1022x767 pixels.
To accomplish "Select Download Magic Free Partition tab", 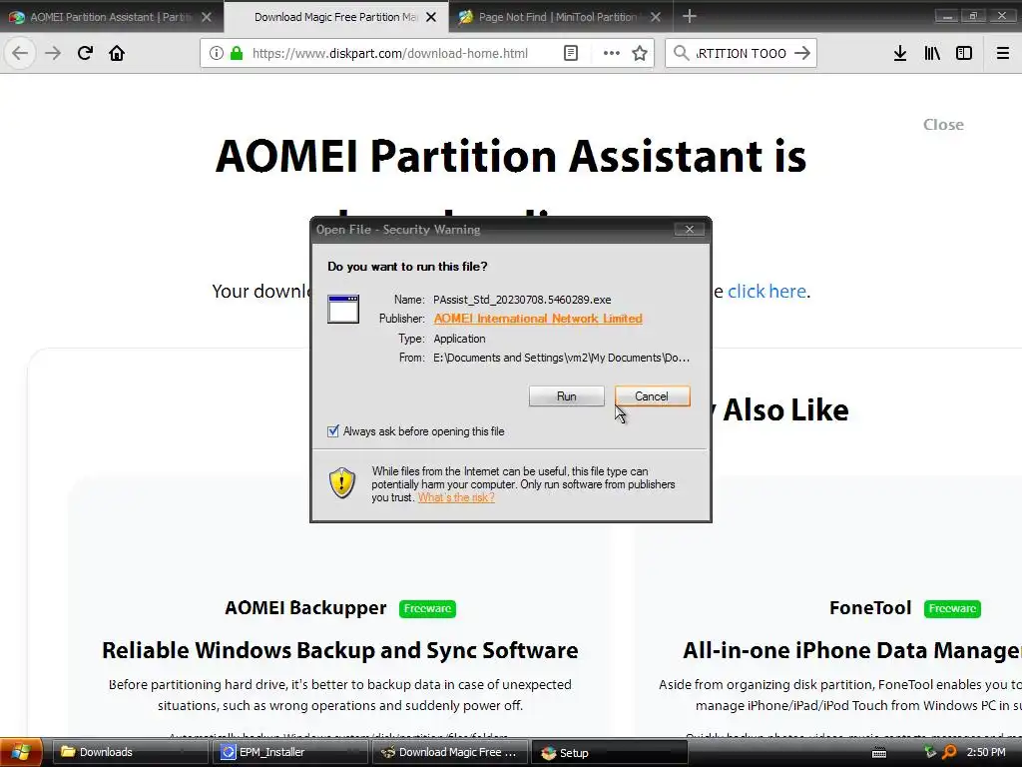I will coord(335,17).
